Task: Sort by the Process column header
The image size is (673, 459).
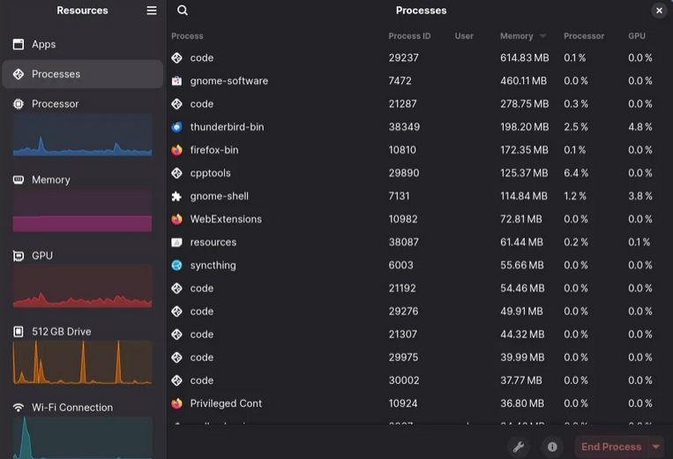Action: tap(187, 36)
